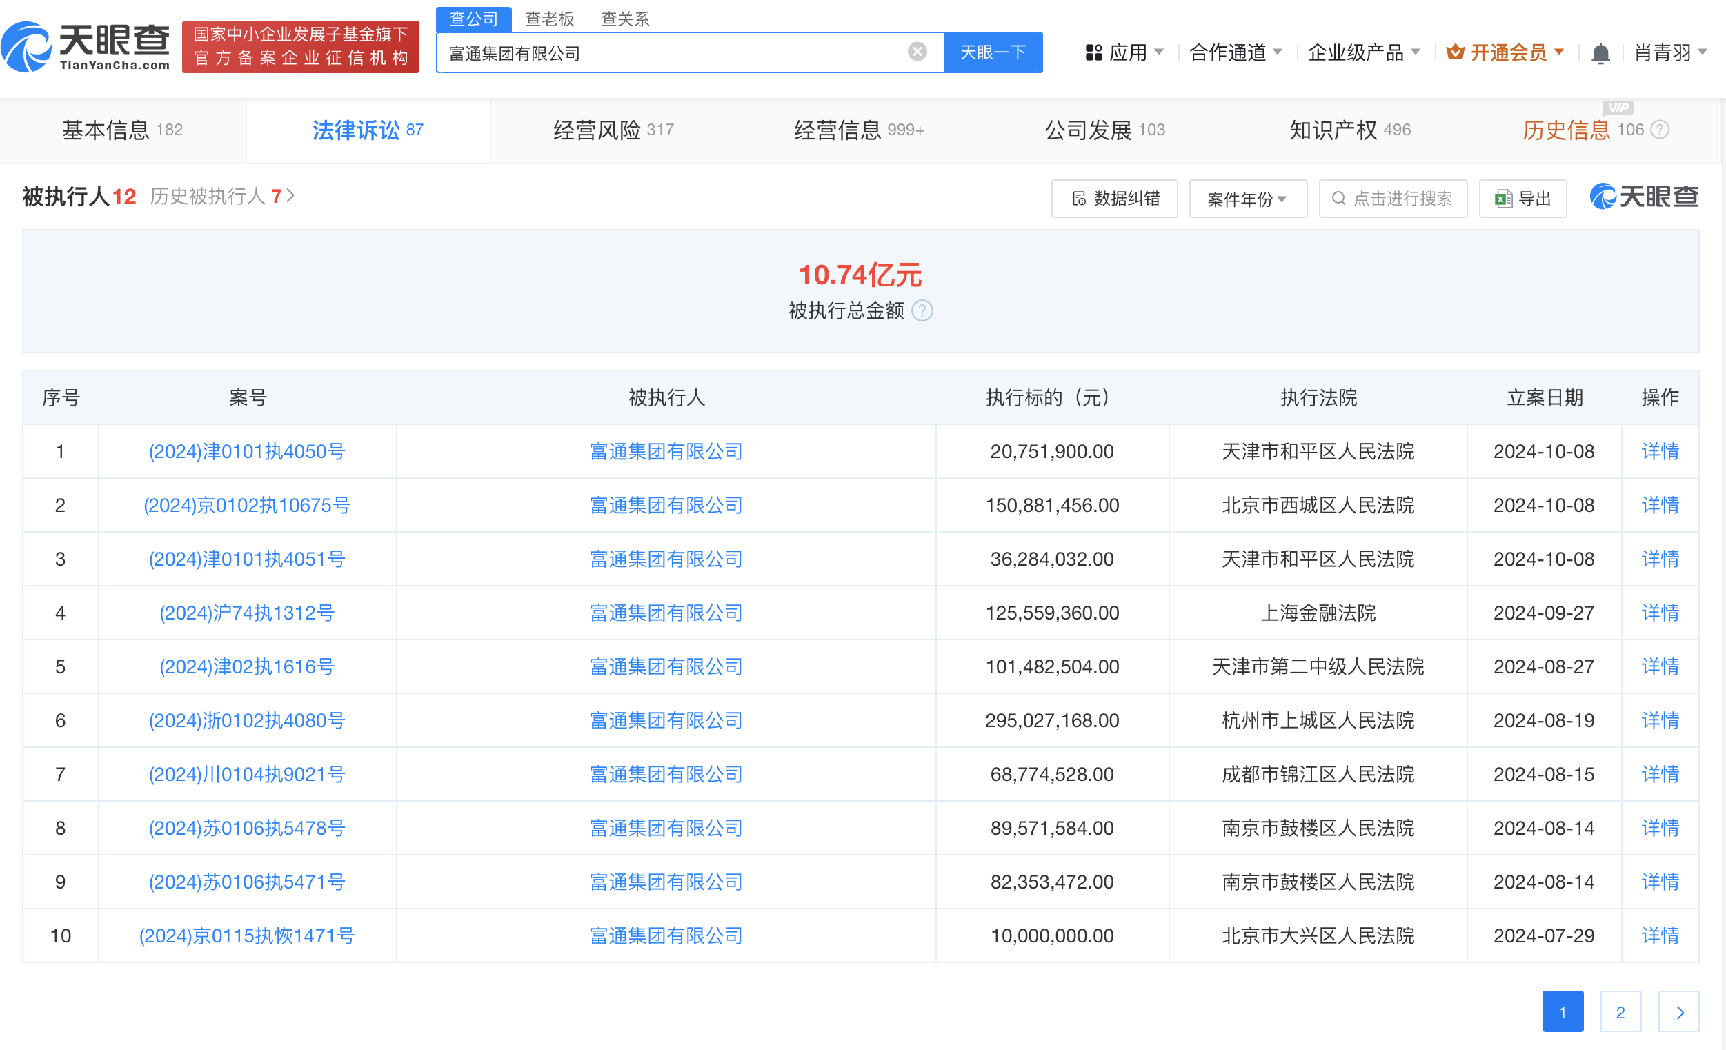1726x1050 pixels.
Task: Open case (2024)沪74执1312号
Action: [246, 613]
